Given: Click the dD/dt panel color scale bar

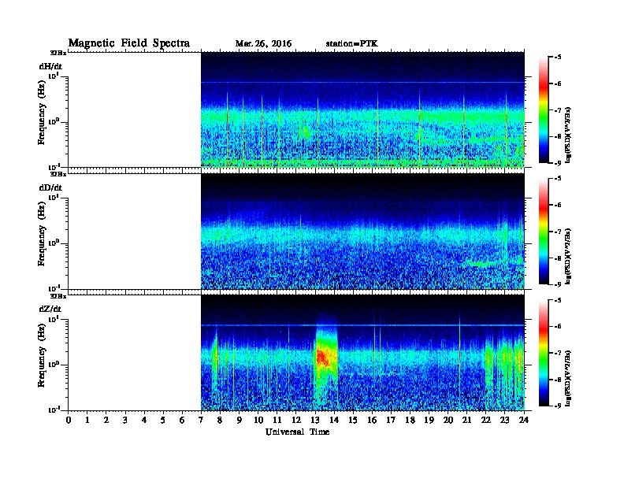Looking at the screenshot, I should pyautogui.click(x=544, y=231).
